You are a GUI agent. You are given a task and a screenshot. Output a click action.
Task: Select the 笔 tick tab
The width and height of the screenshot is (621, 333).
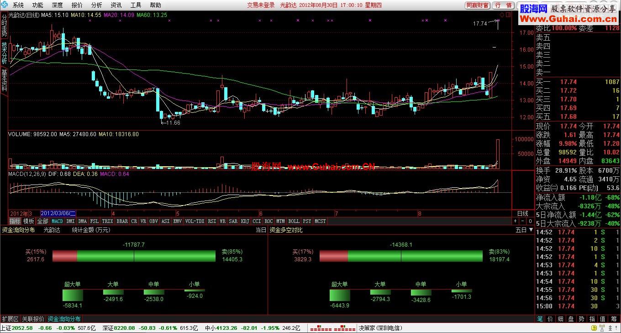540,319
